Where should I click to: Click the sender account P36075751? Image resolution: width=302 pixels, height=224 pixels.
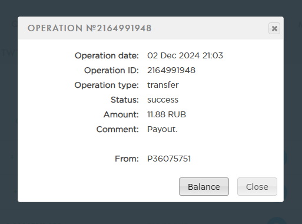(x=169, y=159)
